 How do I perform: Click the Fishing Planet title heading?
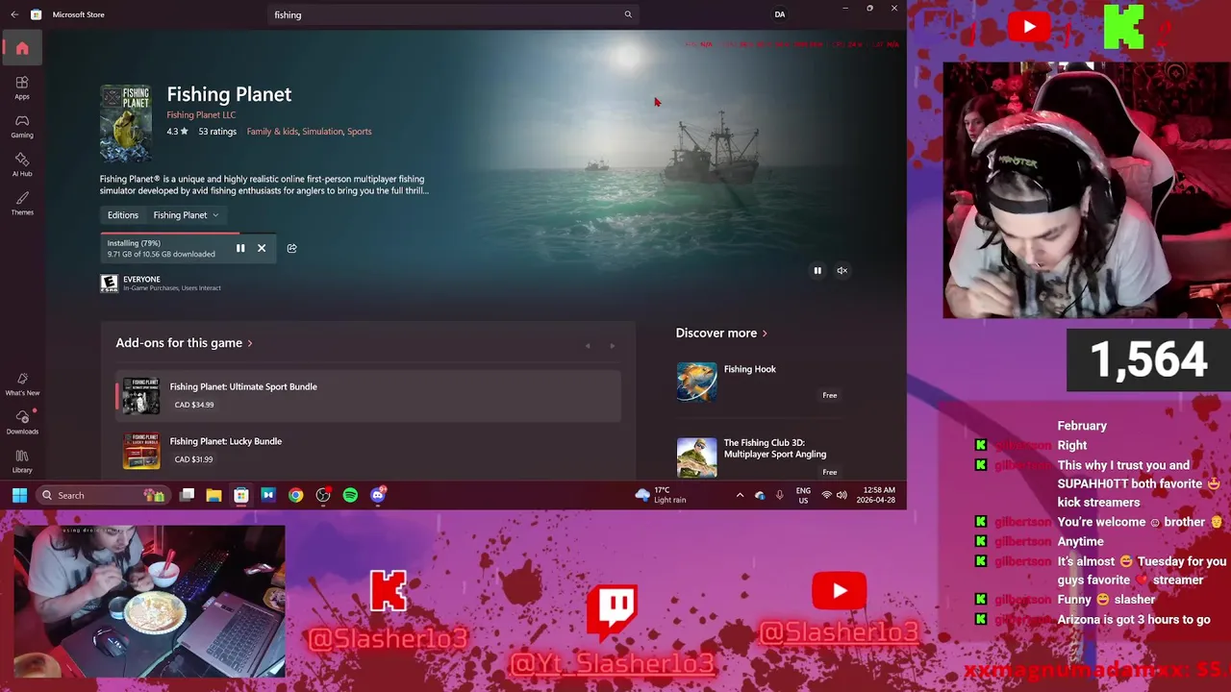[x=229, y=94]
